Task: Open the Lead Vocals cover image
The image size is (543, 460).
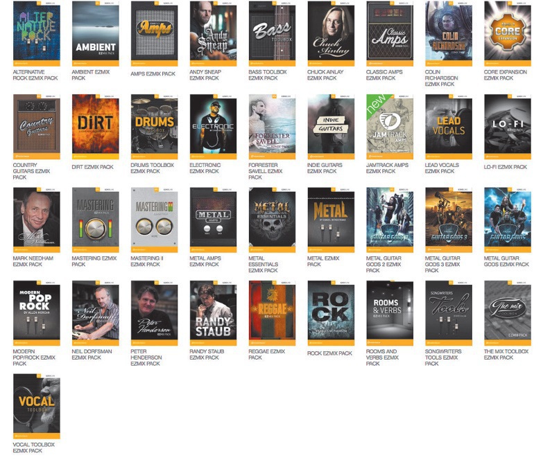Action: (x=449, y=127)
